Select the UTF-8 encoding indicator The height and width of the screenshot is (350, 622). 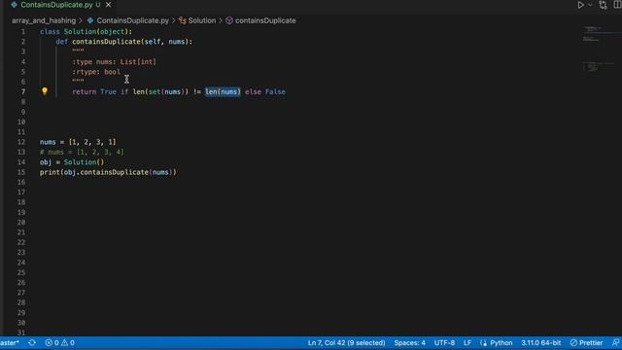tap(444, 343)
